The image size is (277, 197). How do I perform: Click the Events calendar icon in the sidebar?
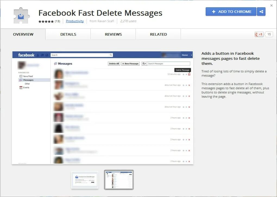(21, 87)
